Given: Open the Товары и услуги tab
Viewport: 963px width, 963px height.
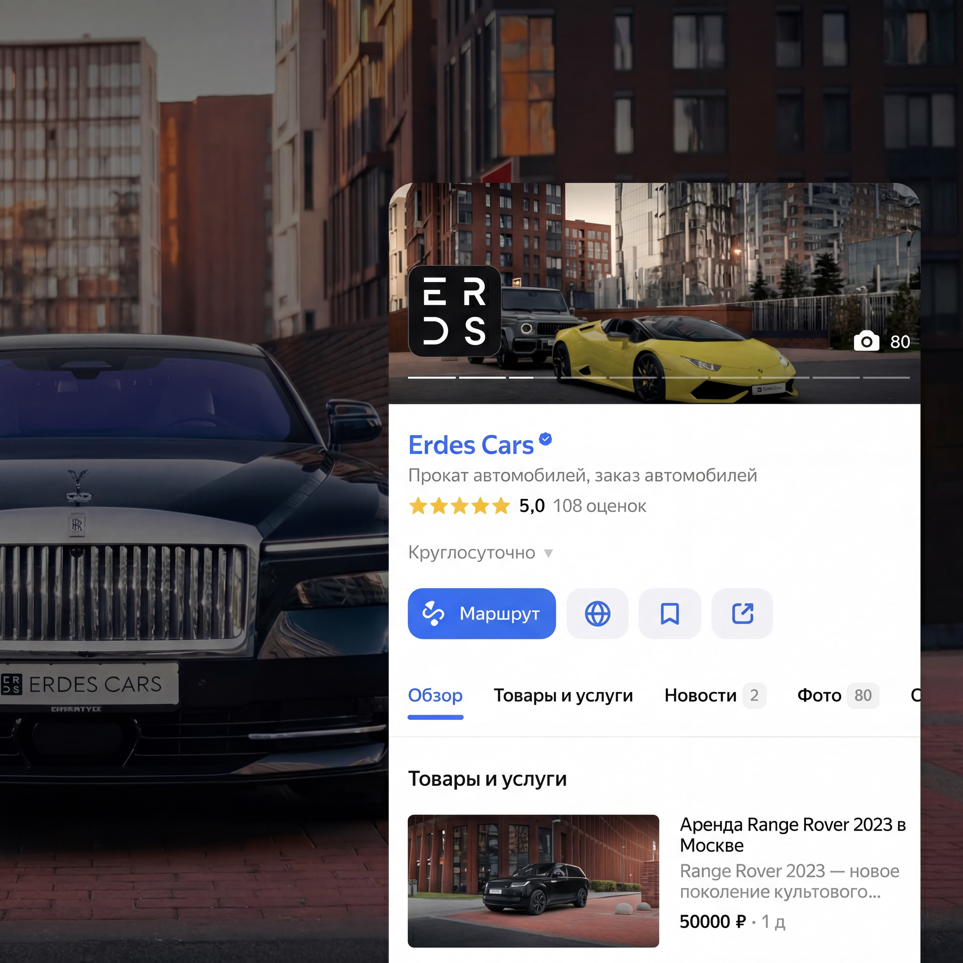Looking at the screenshot, I should [563, 695].
